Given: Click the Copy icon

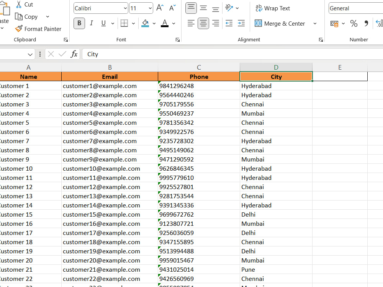Looking at the screenshot, I should click(19, 16).
